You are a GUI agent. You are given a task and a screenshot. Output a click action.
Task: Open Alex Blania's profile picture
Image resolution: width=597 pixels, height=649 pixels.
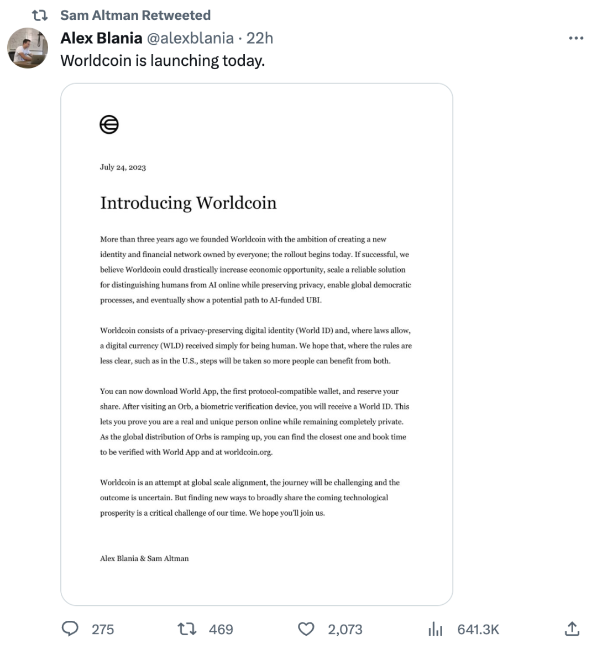click(28, 48)
